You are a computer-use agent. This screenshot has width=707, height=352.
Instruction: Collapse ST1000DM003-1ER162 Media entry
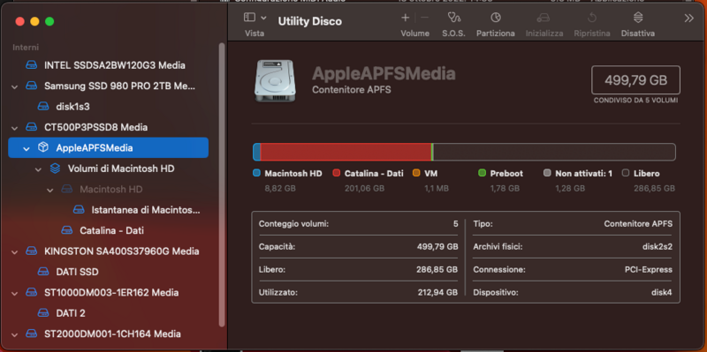pos(14,294)
